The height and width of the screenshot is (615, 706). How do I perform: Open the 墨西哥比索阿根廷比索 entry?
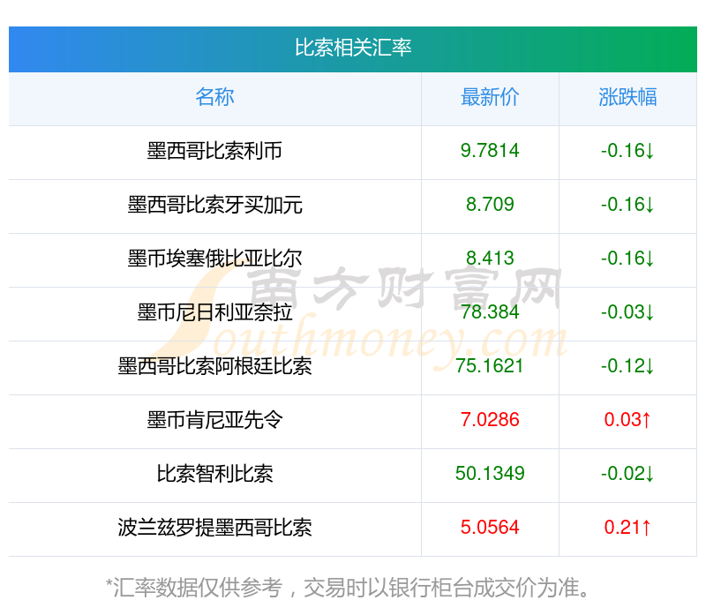214,366
